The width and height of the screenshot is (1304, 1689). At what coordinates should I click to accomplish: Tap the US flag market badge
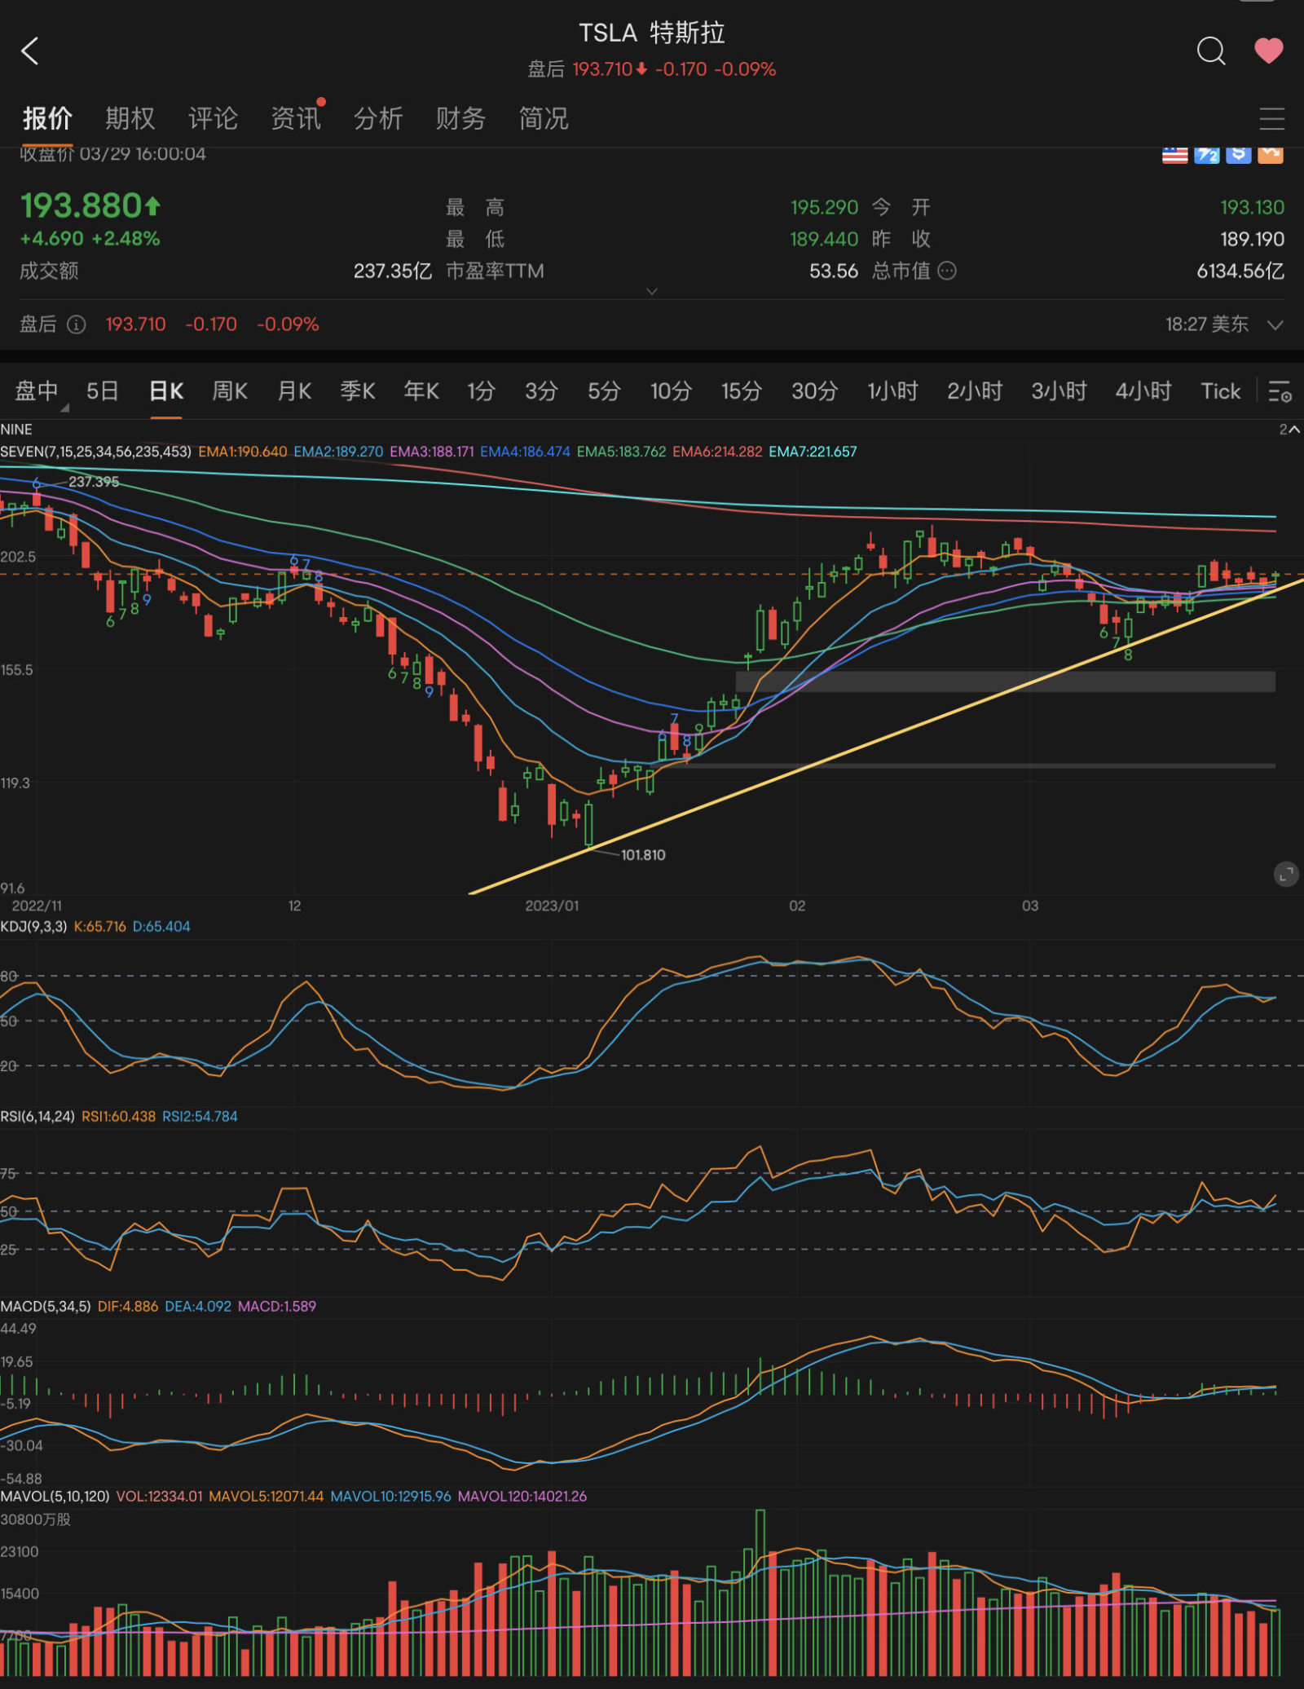click(1174, 155)
